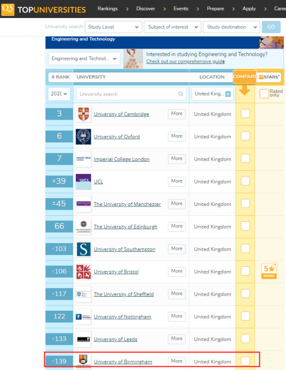
Task: Tick the compare checkbox for University of Manchester
Action: [x=245, y=203]
